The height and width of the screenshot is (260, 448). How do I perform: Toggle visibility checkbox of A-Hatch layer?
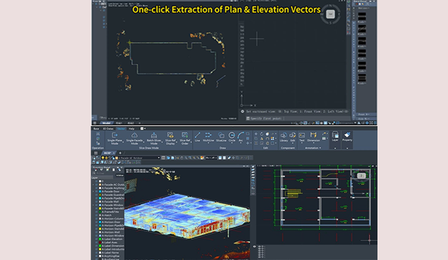(97, 215)
